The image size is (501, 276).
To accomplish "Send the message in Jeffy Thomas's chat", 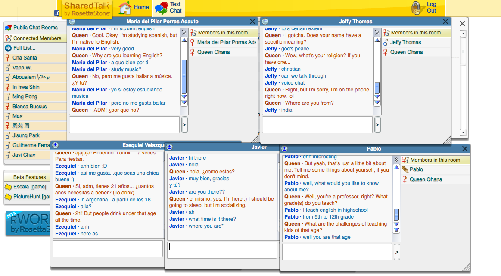I will [x=377, y=125].
